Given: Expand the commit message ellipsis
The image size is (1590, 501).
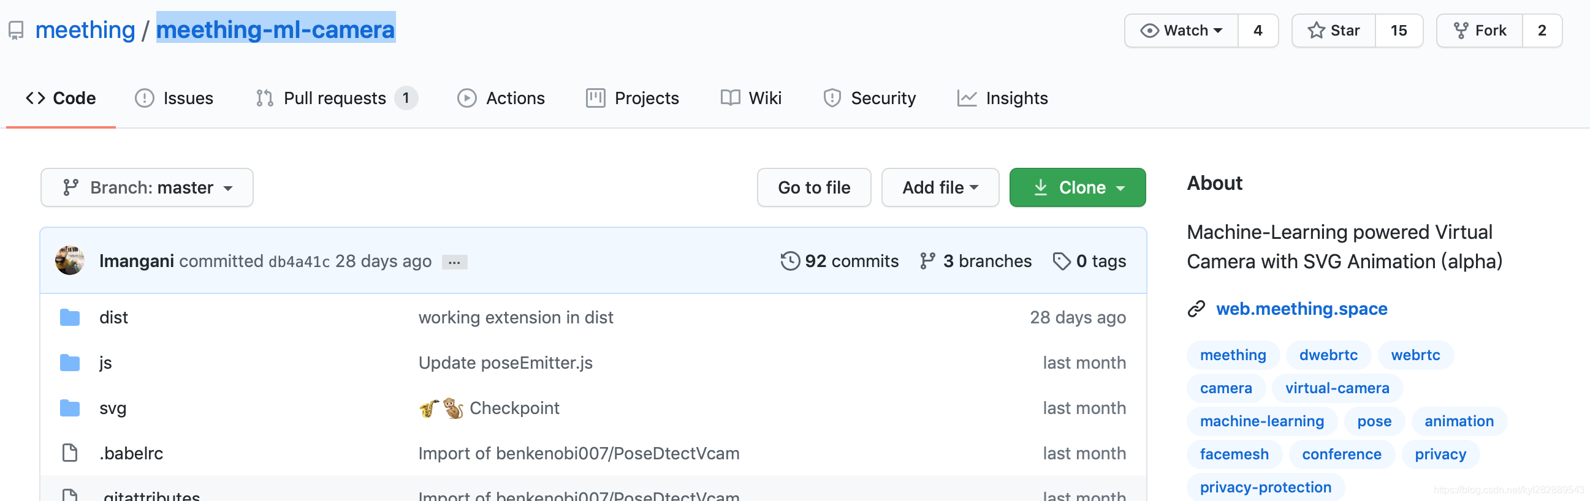Looking at the screenshot, I should pos(454,262).
